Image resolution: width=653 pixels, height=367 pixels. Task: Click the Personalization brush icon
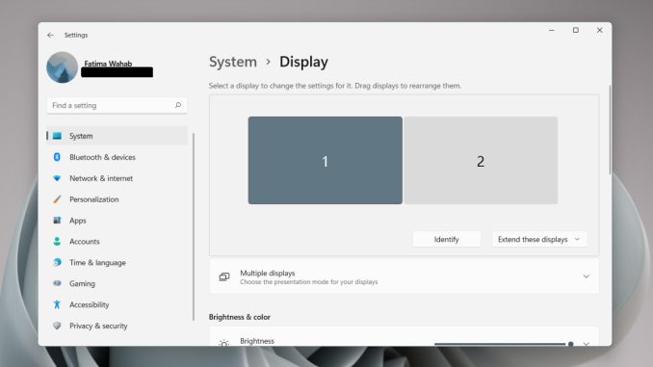(57, 199)
